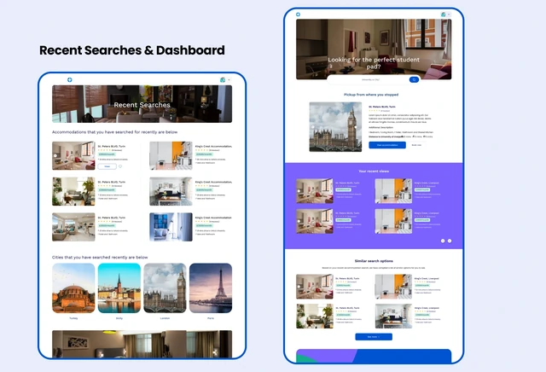Click 'Looking for the perfect student pad?' heading
Screen dimensions: 546x372
tap(374, 63)
